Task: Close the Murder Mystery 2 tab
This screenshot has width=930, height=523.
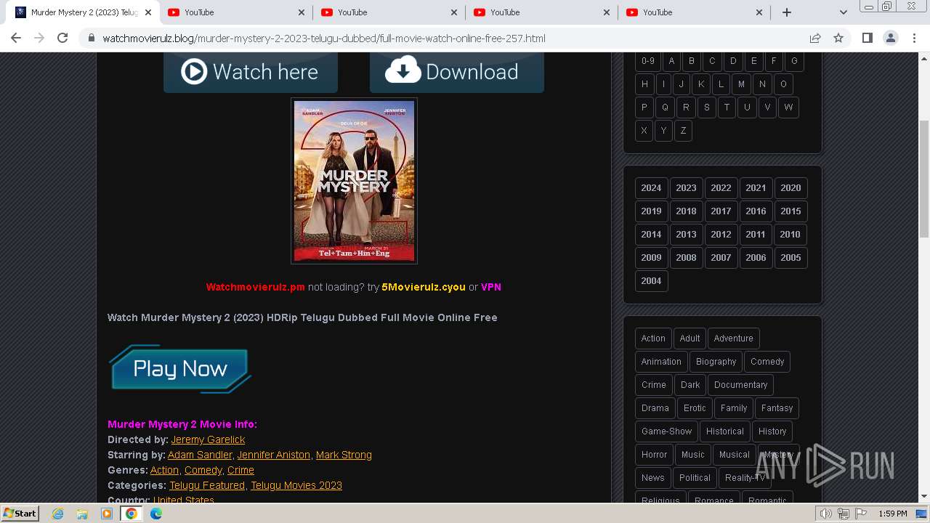Action: click(148, 12)
